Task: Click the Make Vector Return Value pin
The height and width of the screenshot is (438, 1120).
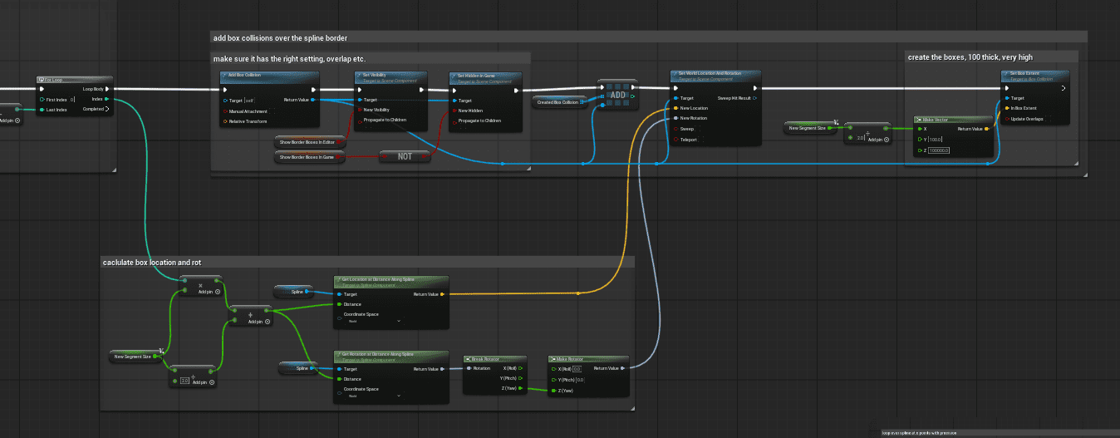Action: pyautogui.click(x=986, y=129)
